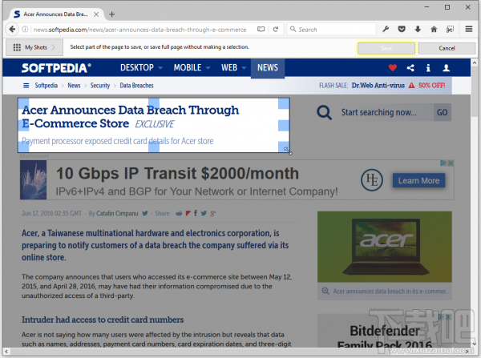This screenshot has height=358, width=481.
Task: Click the scroll up arrow
Action: coord(475,62)
